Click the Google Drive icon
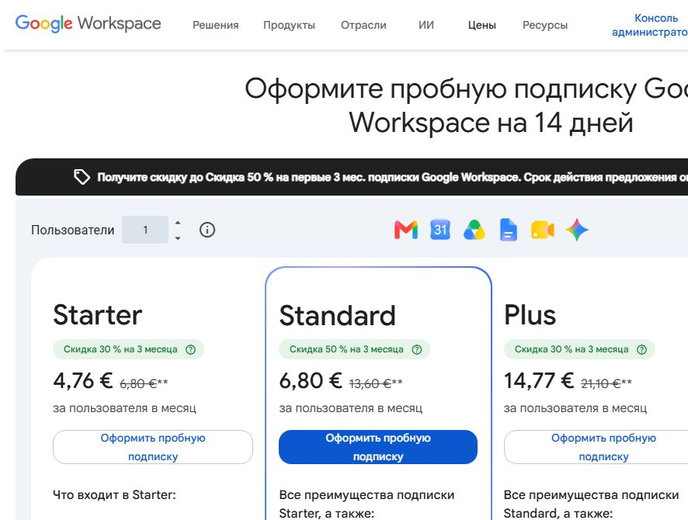This screenshot has height=520, width=688. point(474,230)
